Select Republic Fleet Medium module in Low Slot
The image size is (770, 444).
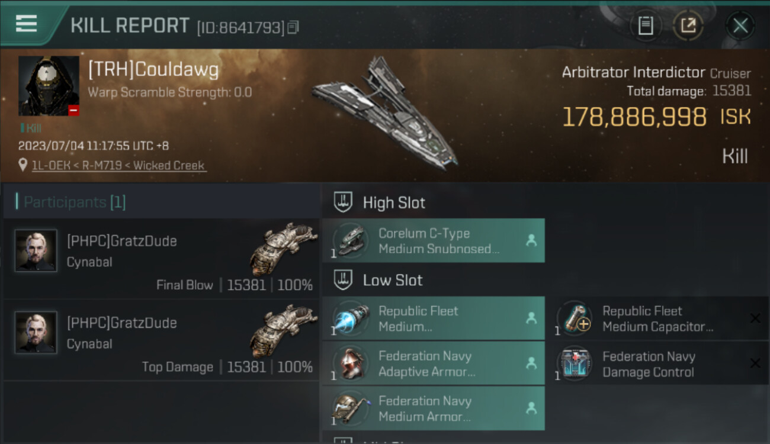(433, 318)
